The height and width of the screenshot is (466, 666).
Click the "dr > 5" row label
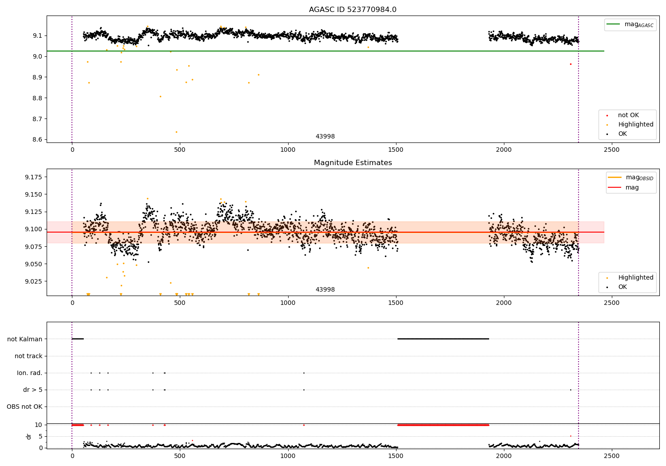(x=33, y=390)
